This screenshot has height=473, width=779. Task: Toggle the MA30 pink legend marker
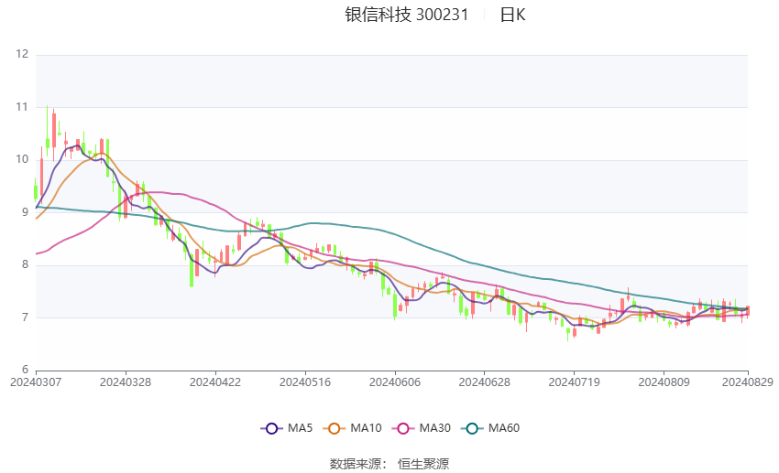tap(403, 428)
